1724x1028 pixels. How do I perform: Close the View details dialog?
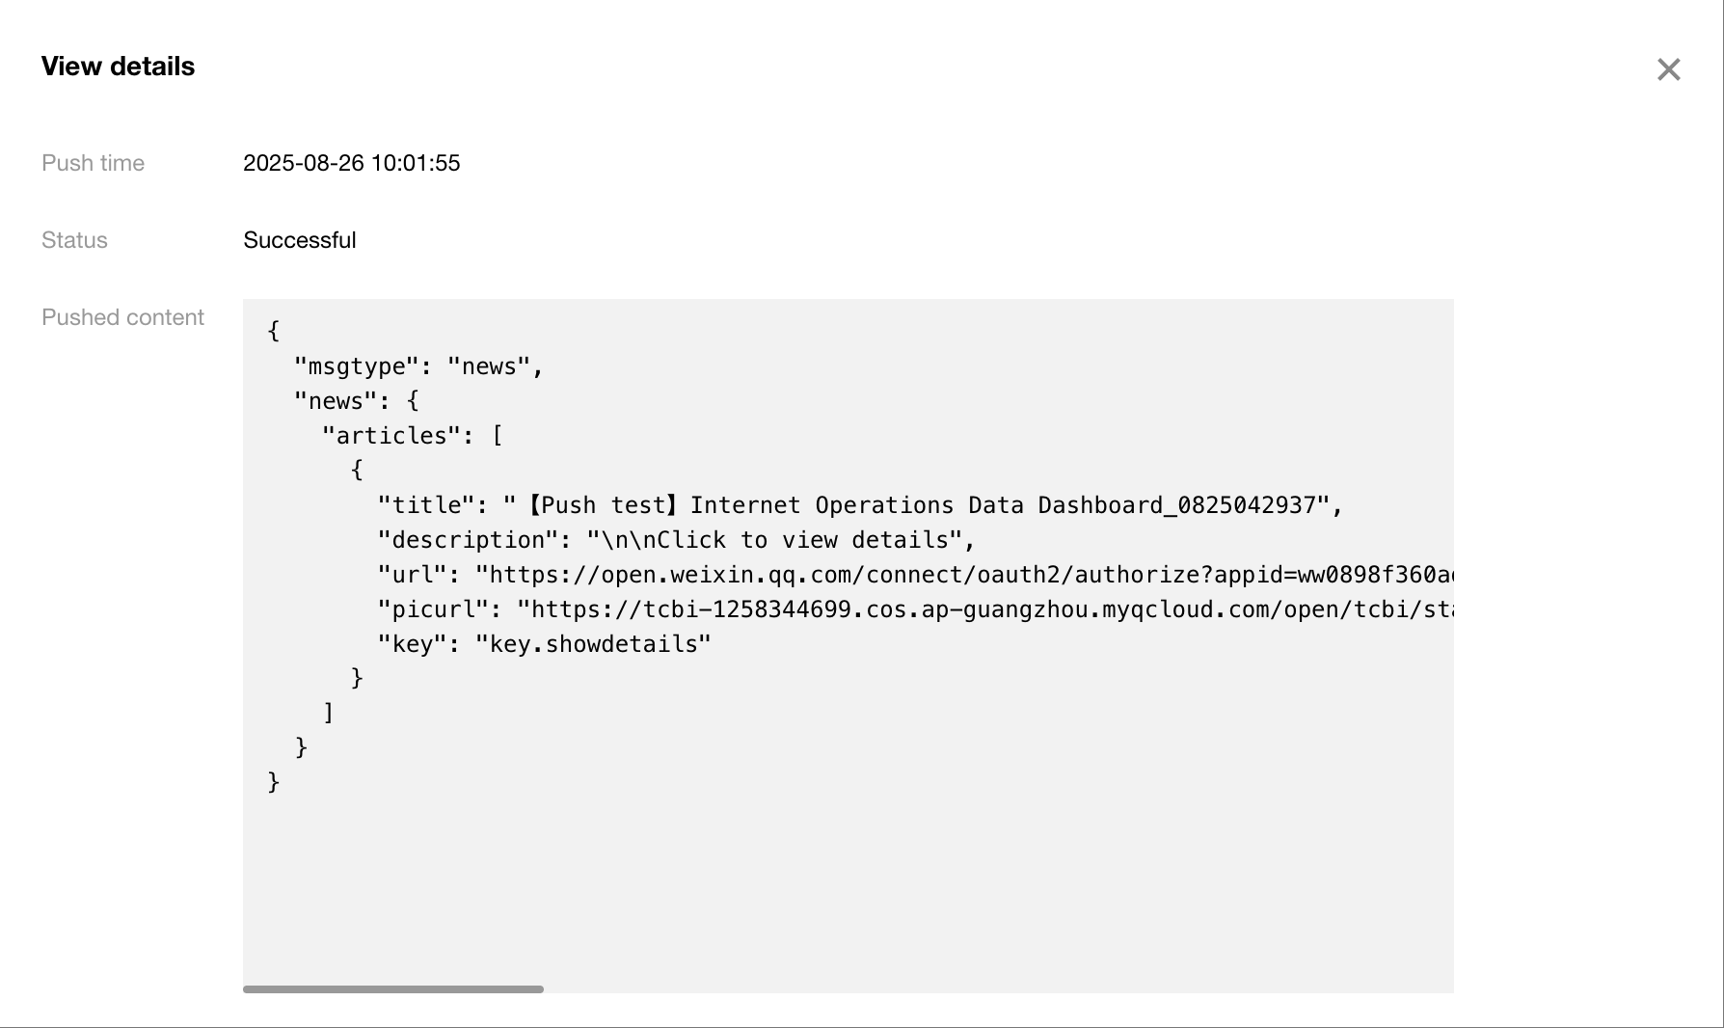coord(1668,69)
